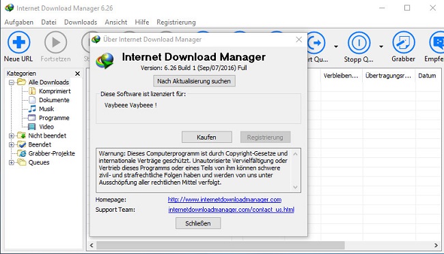
Task: Select the Komprimiert category
Action: coord(55,91)
